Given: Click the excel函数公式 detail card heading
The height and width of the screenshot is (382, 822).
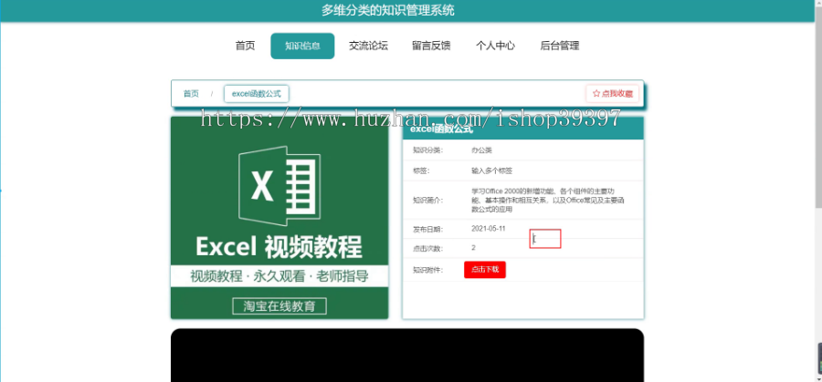Looking at the screenshot, I should [x=441, y=129].
